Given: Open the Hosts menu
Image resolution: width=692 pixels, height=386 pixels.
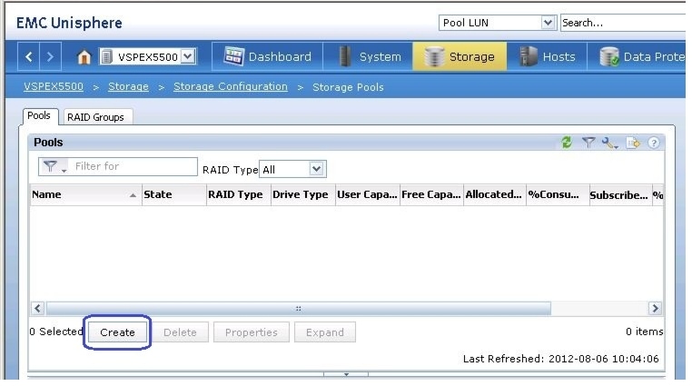Looking at the screenshot, I should click(x=547, y=56).
